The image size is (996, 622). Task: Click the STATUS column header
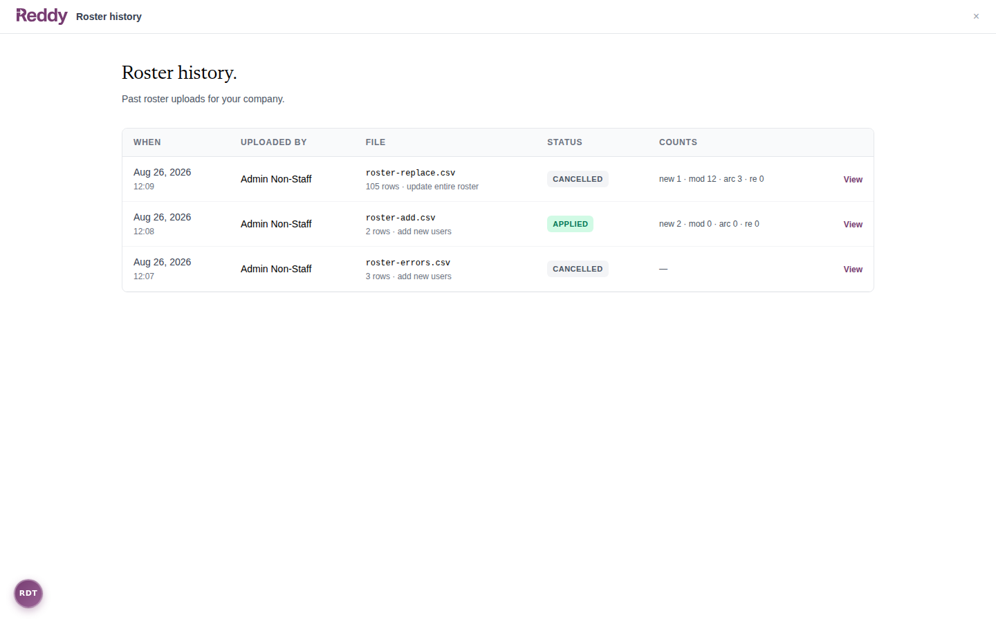[564, 142]
